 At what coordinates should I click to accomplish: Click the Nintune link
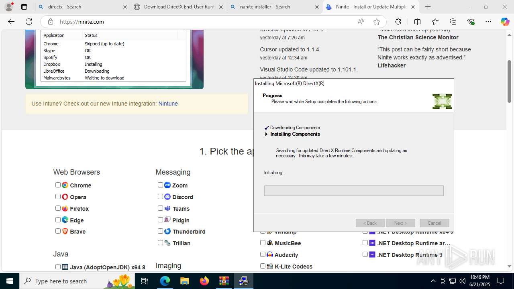point(168,104)
